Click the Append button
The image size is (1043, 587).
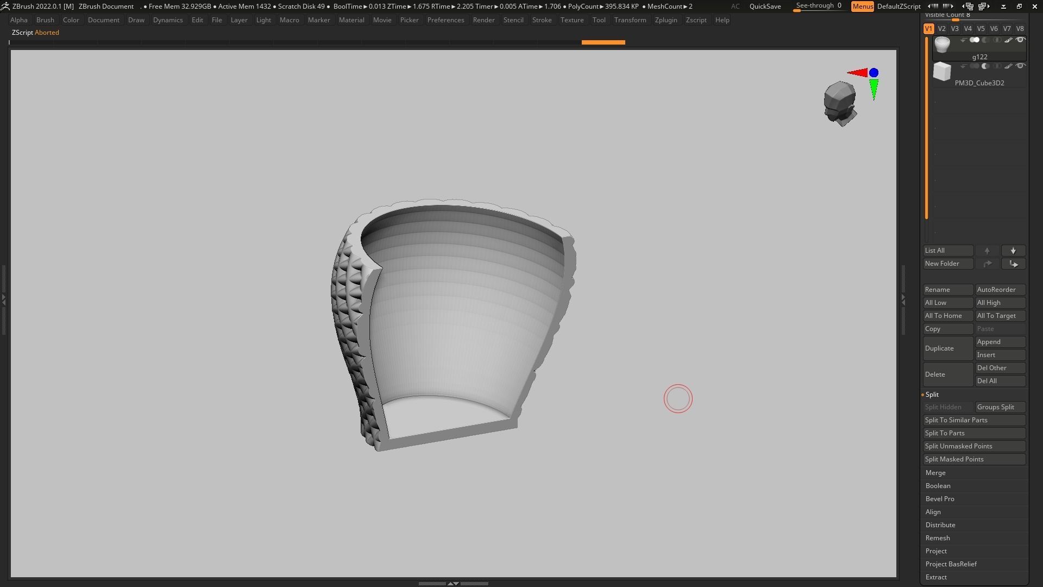click(x=1000, y=342)
